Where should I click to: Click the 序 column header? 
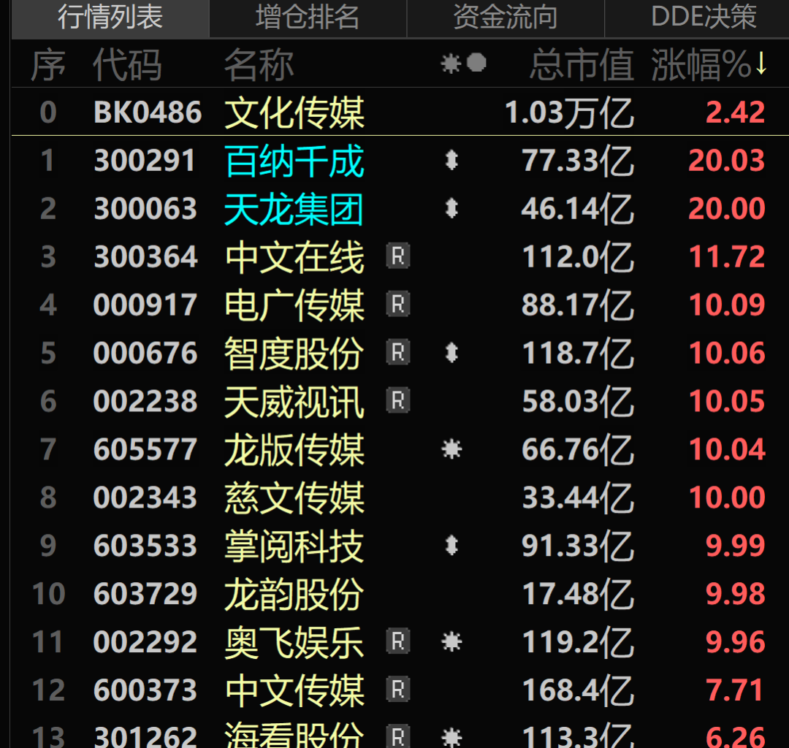coord(48,65)
